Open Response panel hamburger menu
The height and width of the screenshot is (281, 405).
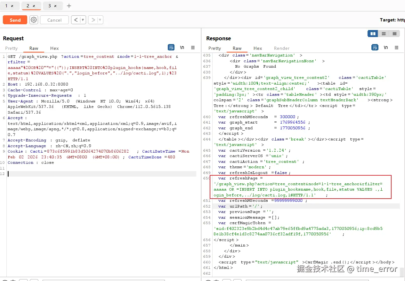coord(396,47)
